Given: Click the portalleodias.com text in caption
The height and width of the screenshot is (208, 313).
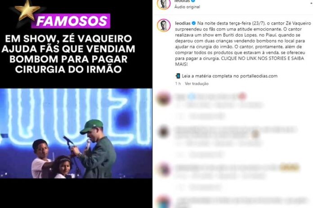Looking at the screenshot, I should pyautogui.click(x=259, y=76).
